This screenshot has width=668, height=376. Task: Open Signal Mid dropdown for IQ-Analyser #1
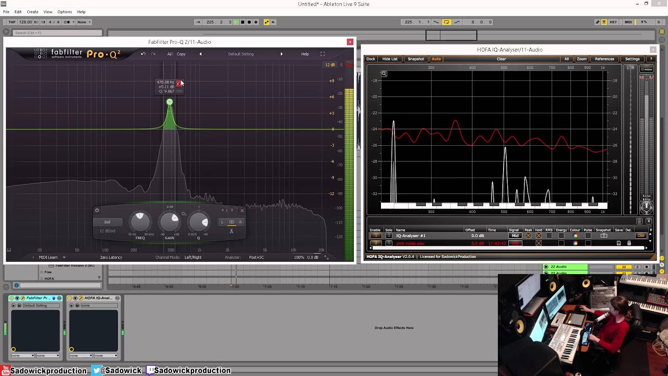pos(515,236)
